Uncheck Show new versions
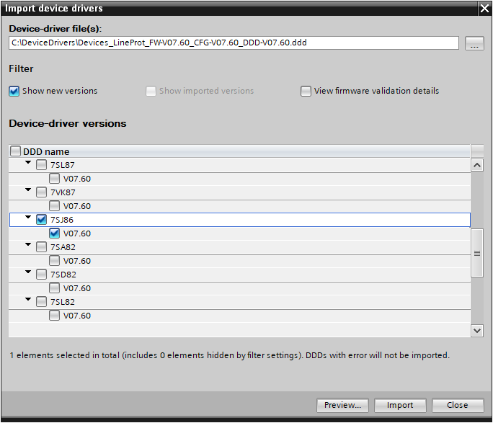The height and width of the screenshot is (423, 493). [14, 91]
